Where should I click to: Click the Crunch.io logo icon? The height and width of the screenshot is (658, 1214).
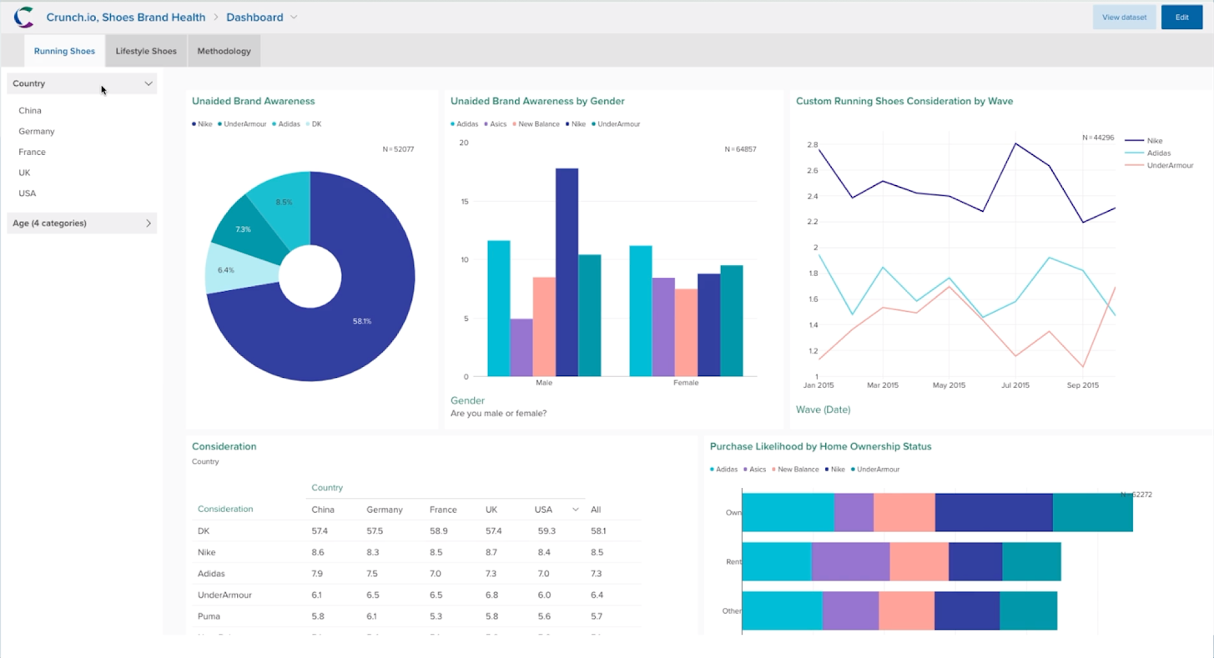(x=24, y=17)
